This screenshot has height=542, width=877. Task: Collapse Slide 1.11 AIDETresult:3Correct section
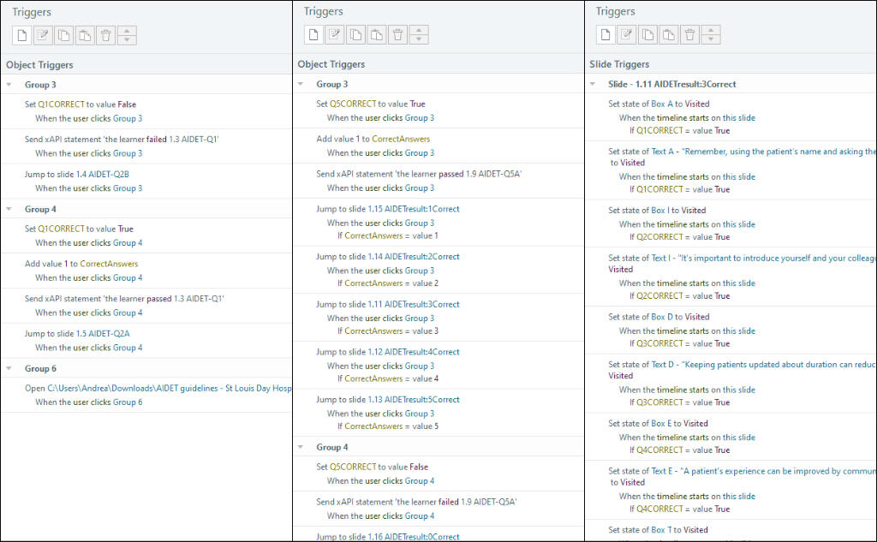pos(593,84)
